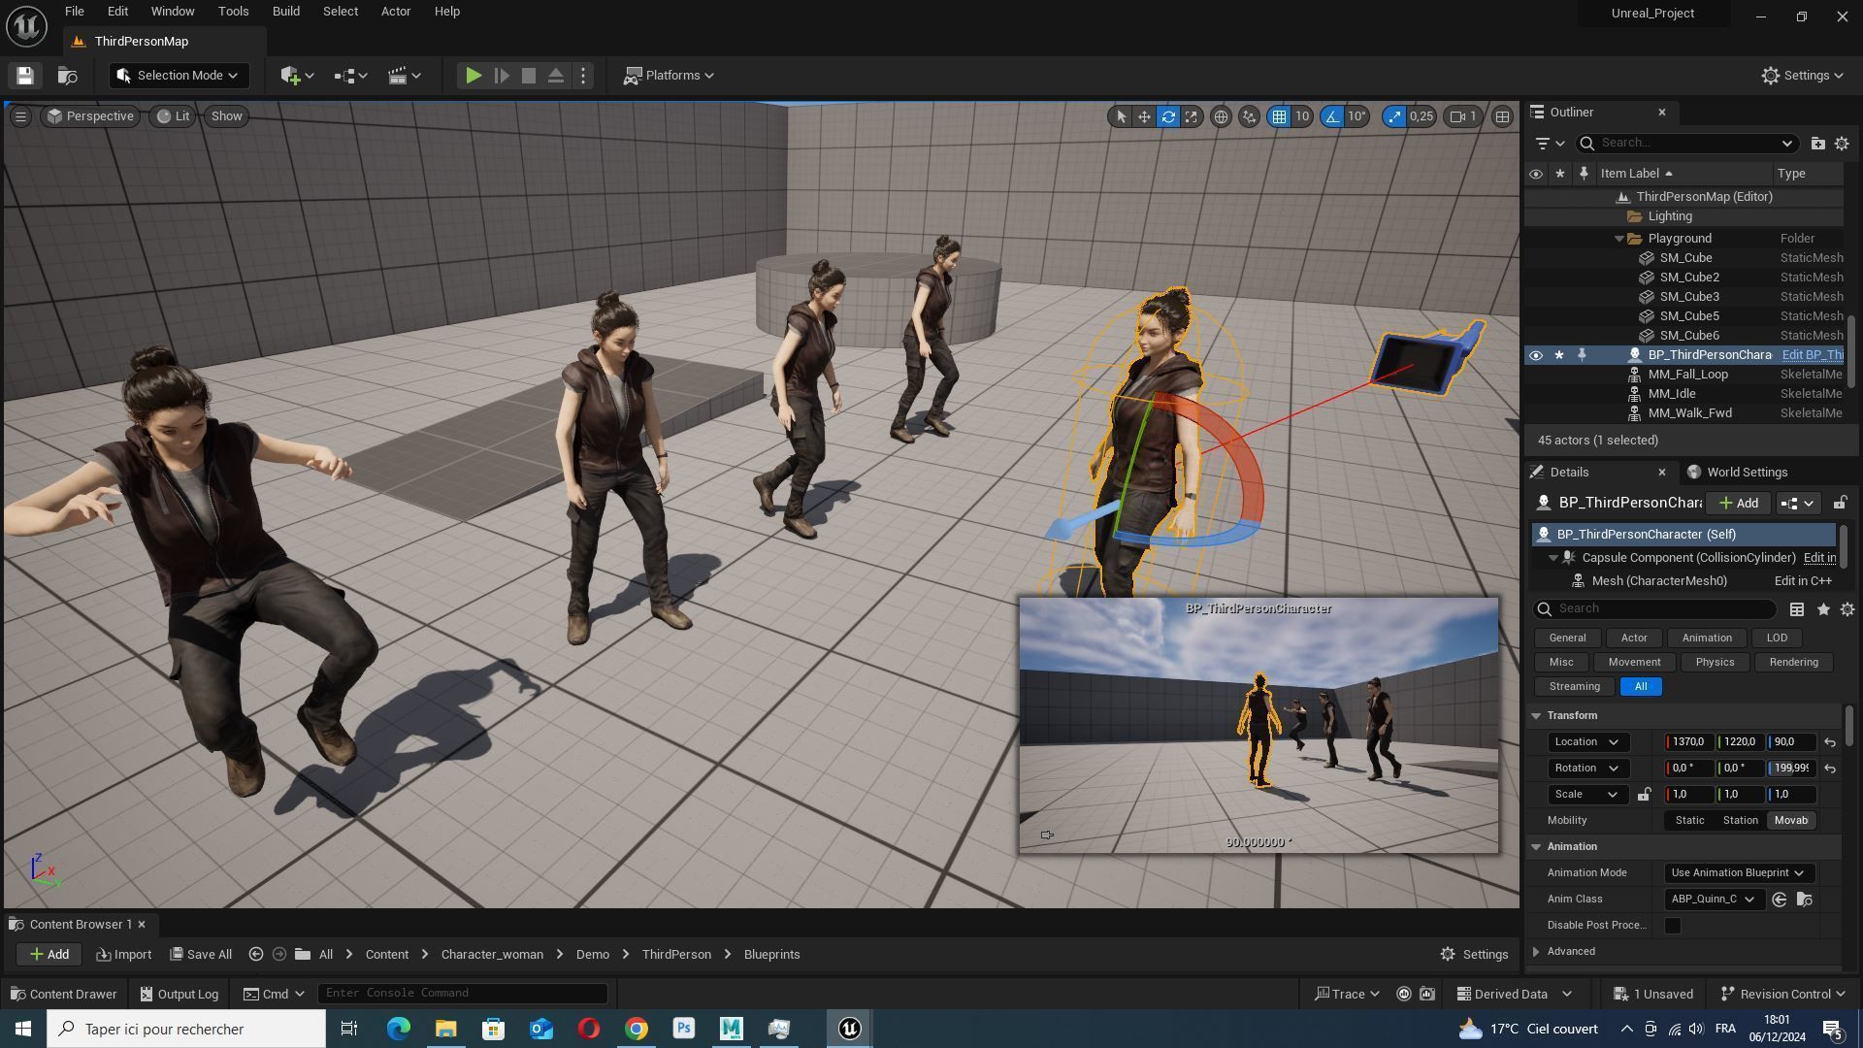Viewport: 1863px width, 1048px height.
Task: Click the Add component button in Details
Action: click(1739, 503)
